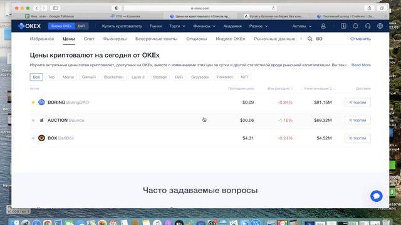
Task: Open the user profile icon
Action: point(323,26)
